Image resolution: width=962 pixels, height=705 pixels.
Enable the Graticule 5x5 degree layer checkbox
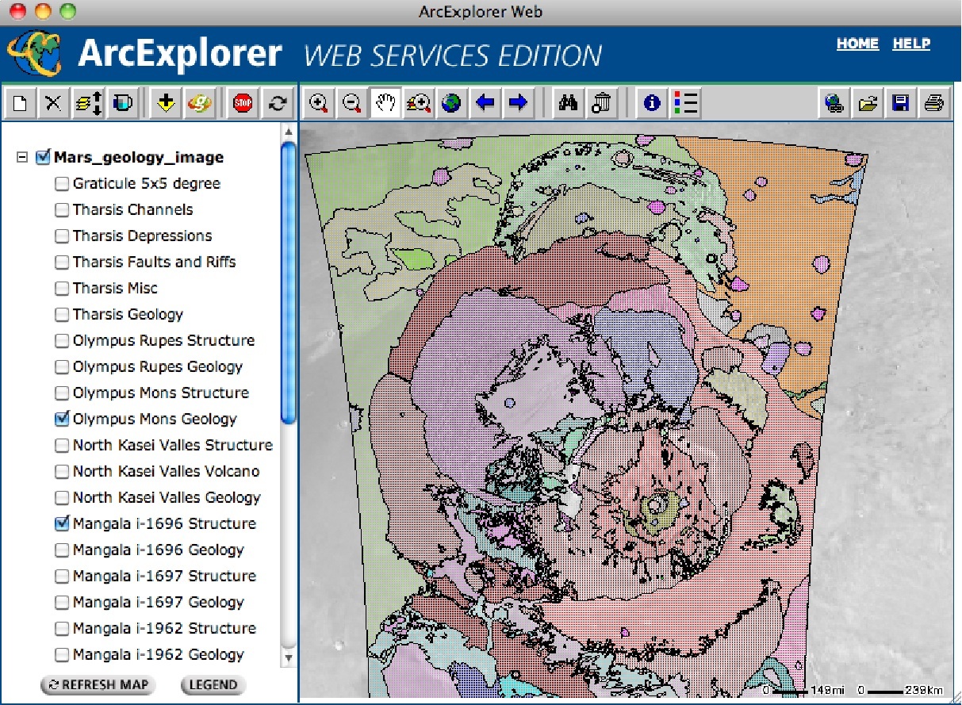pos(61,184)
